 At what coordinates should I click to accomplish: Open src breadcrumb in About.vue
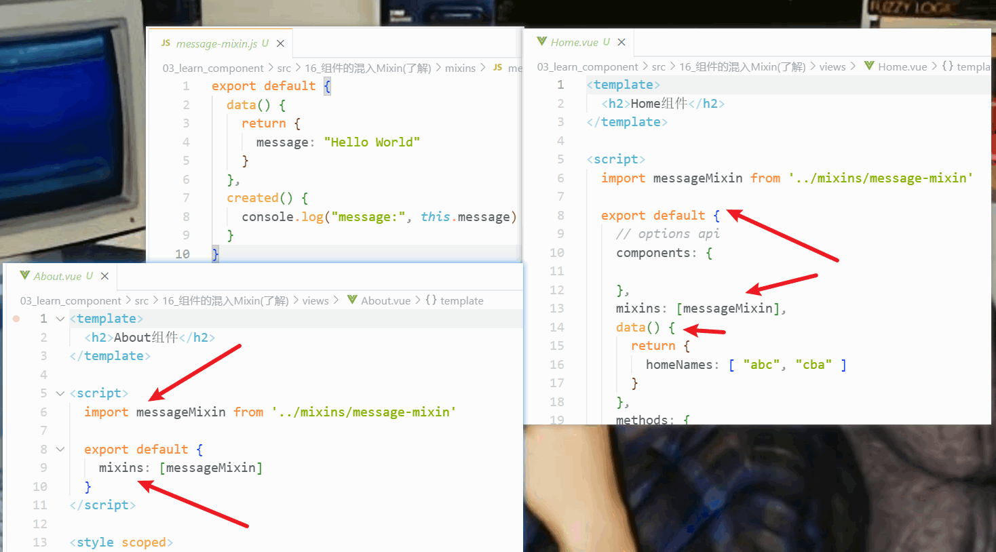[x=141, y=300]
